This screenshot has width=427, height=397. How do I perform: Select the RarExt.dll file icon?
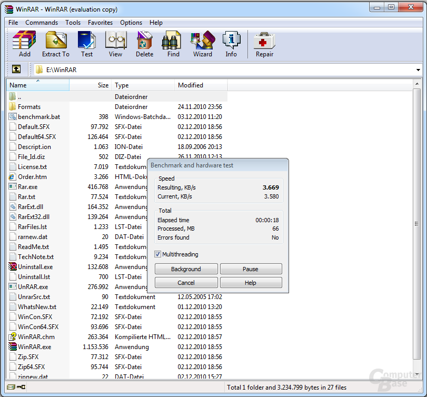tap(13, 207)
